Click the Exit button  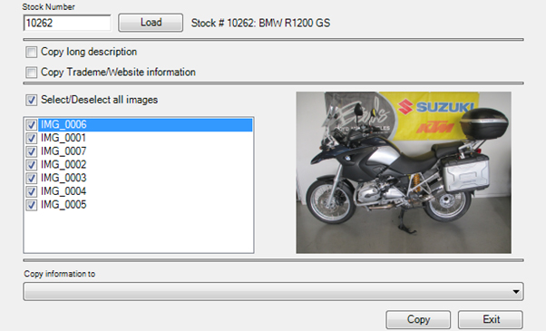(491, 319)
